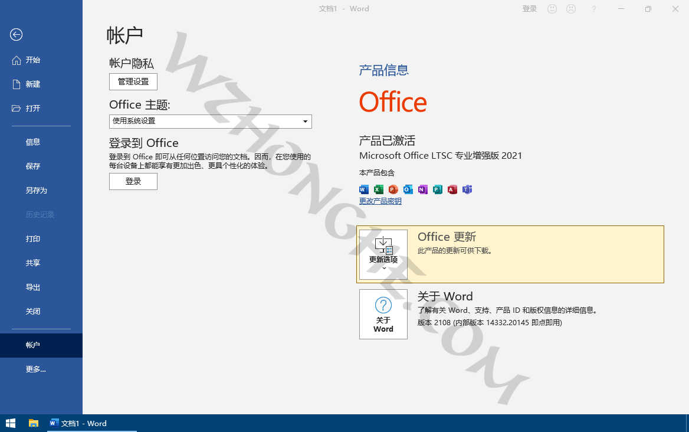This screenshot has width=689, height=432.
Task: Click the Excel product icon
Action: pos(378,189)
